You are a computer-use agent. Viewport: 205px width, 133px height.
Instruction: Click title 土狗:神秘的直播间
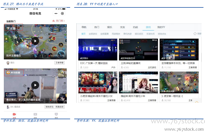[131, 63]
